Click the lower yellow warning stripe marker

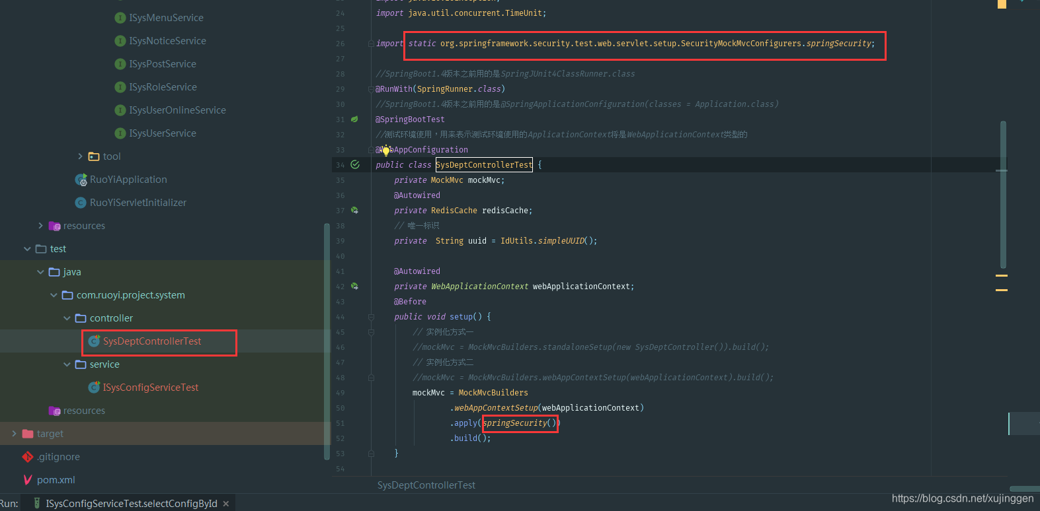click(x=1002, y=290)
